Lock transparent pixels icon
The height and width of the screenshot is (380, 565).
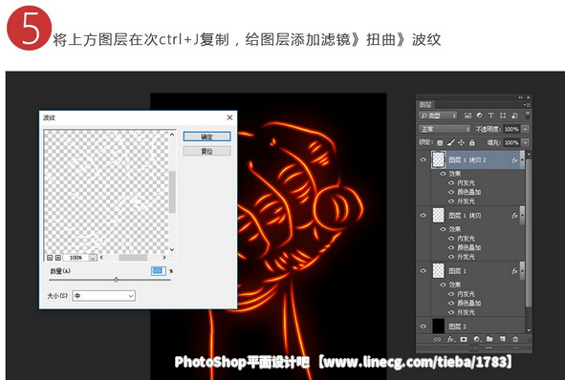coord(440,143)
